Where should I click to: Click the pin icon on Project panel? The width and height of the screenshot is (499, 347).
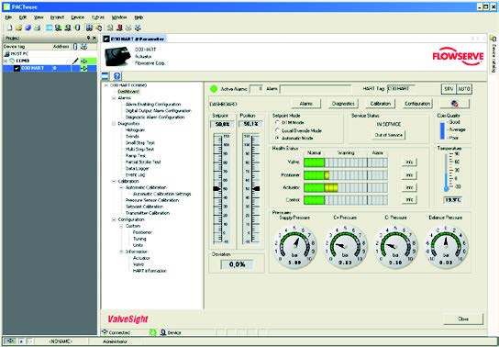coord(88,38)
